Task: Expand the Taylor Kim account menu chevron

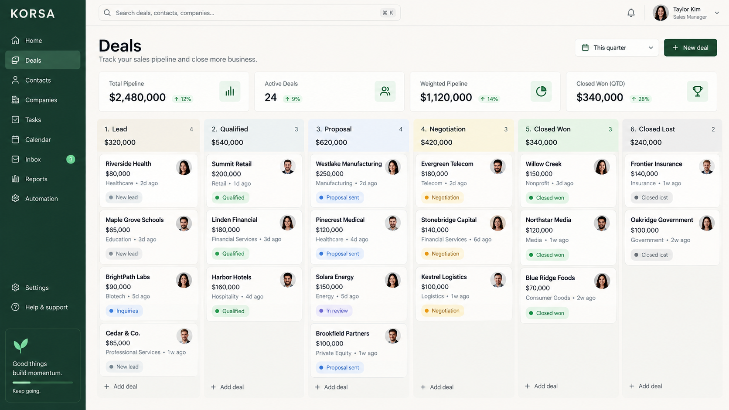Action: pyautogui.click(x=717, y=13)
